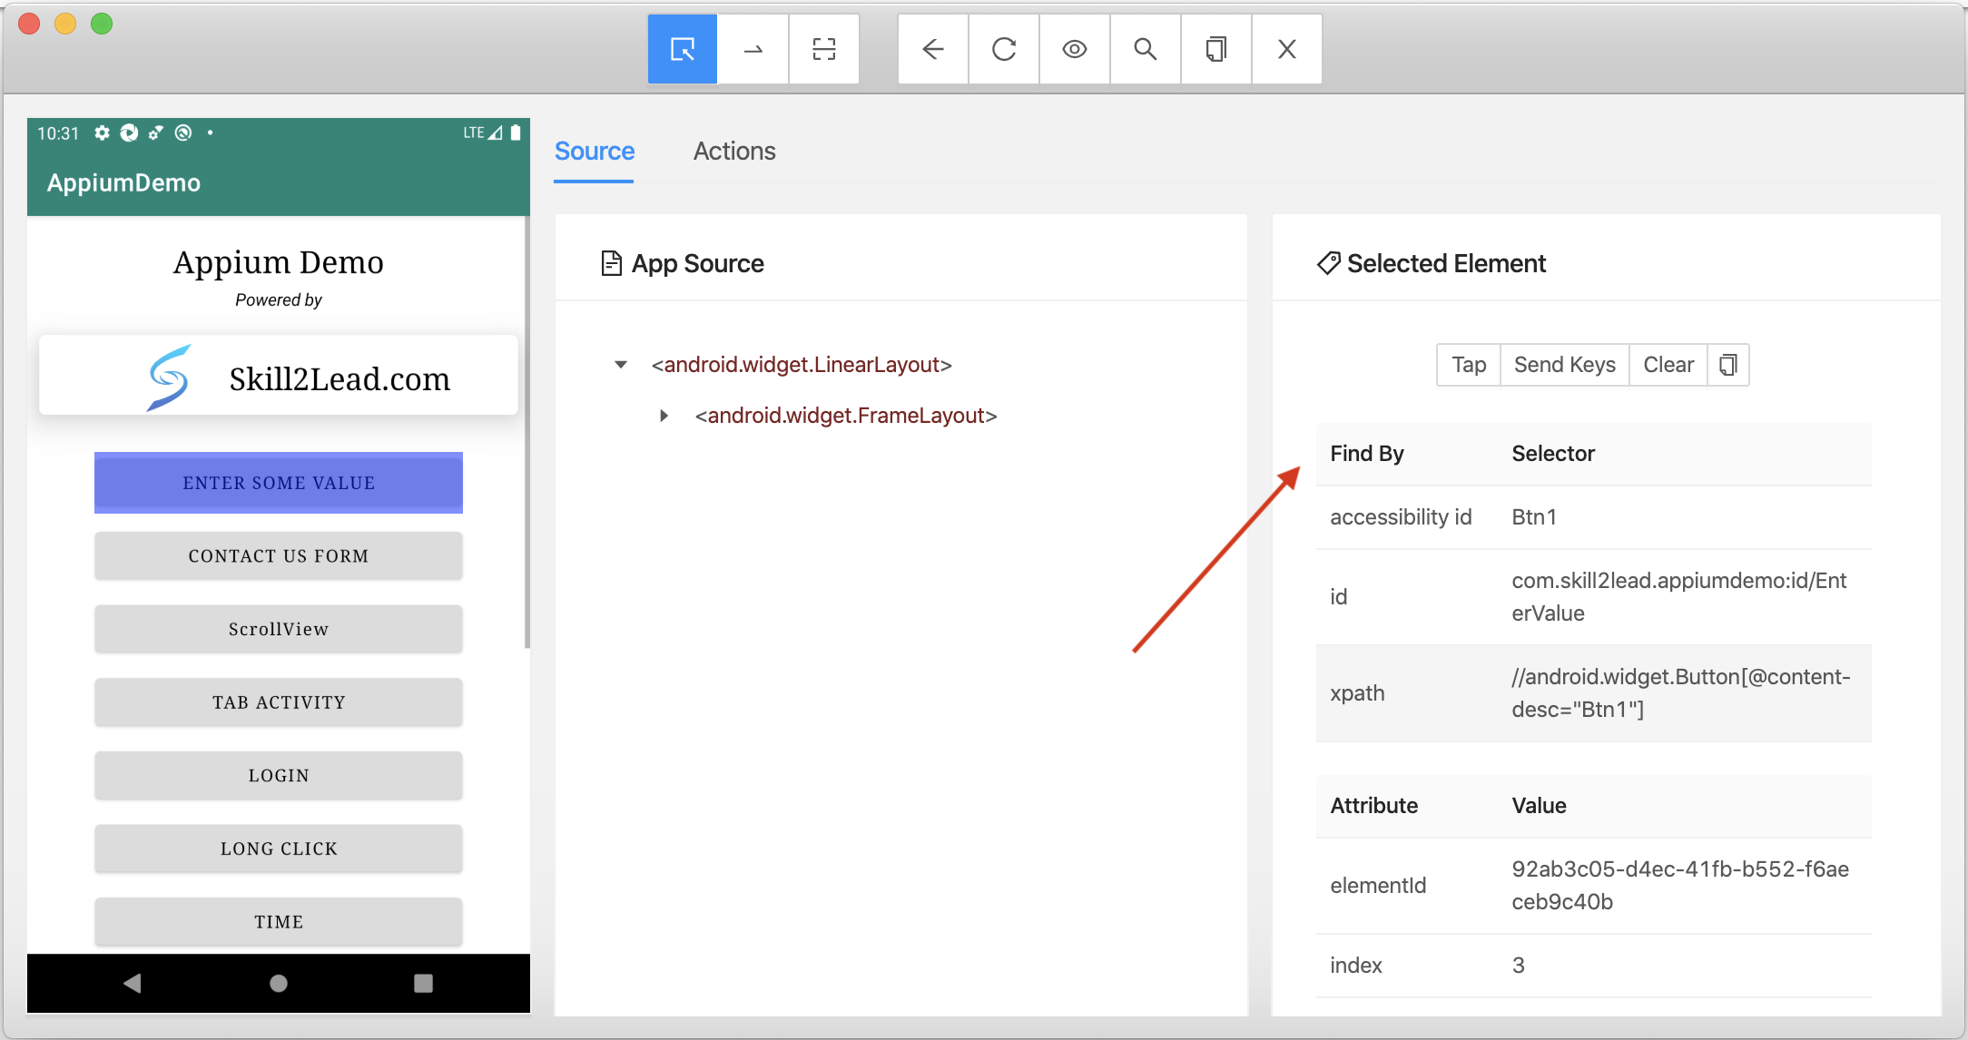
Task: Open the Source tab
Action: 594,152
